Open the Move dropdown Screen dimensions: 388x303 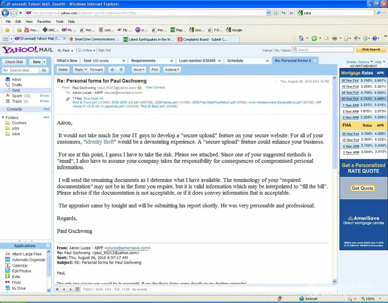point(139,70)
